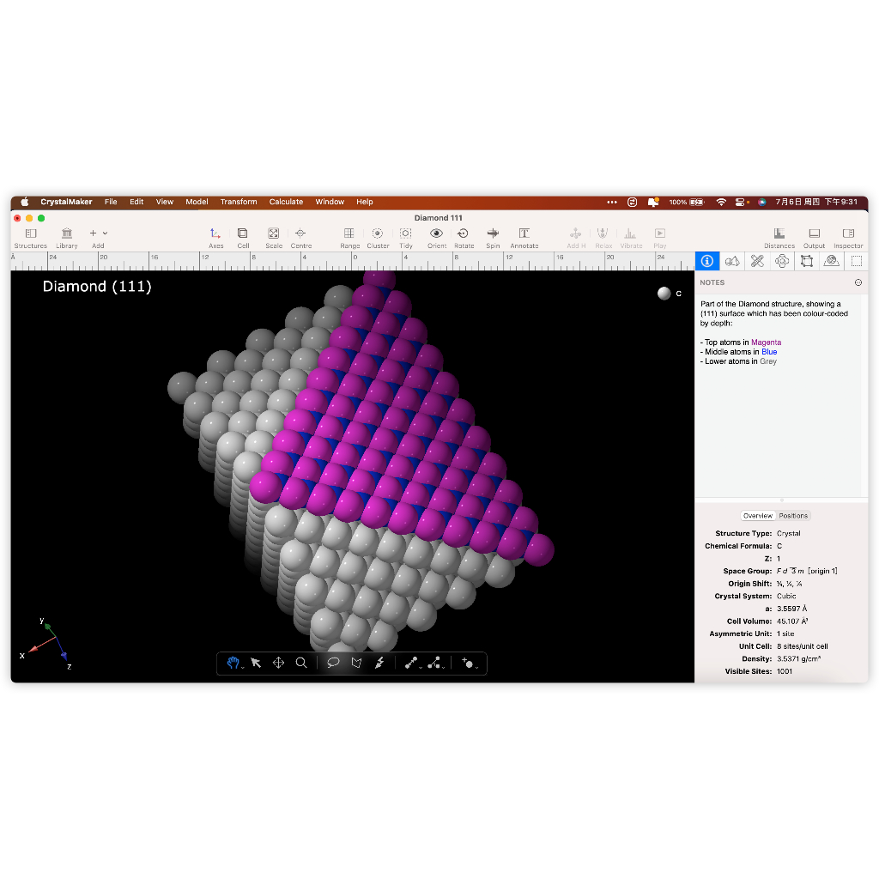Toggle the Inspector panel

pos(848,233)
